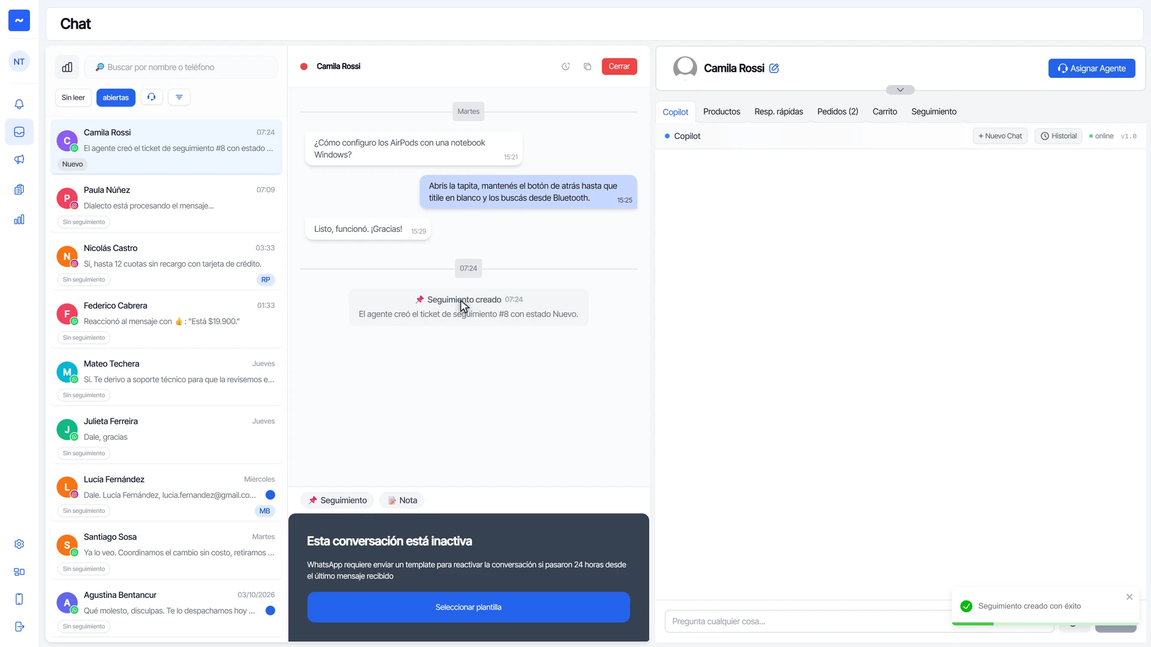Switch to the Seguimiento tab
1151x647 pixels.
click(933, 112)
